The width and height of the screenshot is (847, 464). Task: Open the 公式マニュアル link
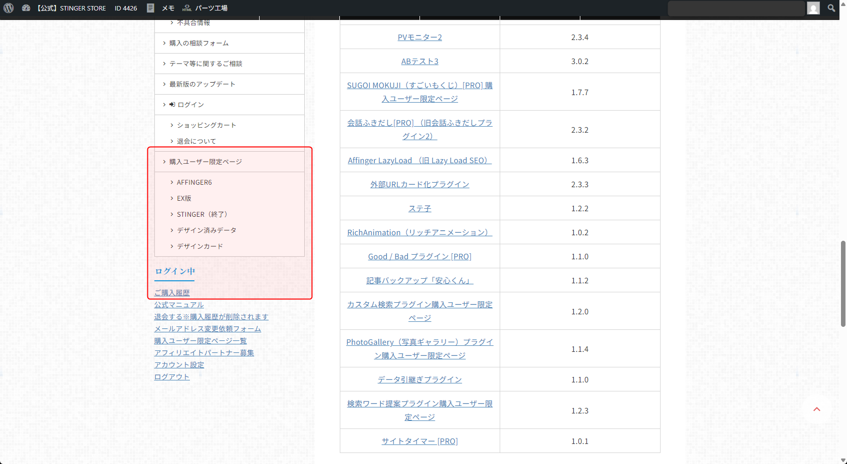[179, 305]
